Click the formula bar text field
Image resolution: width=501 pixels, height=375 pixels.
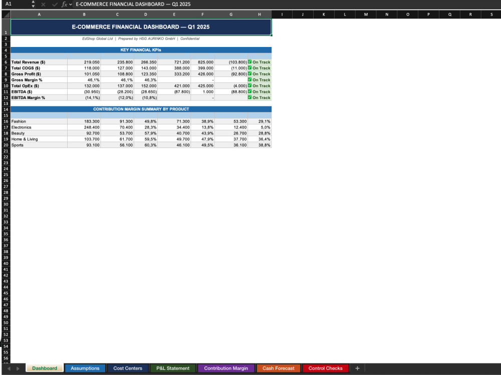(287, 4)
